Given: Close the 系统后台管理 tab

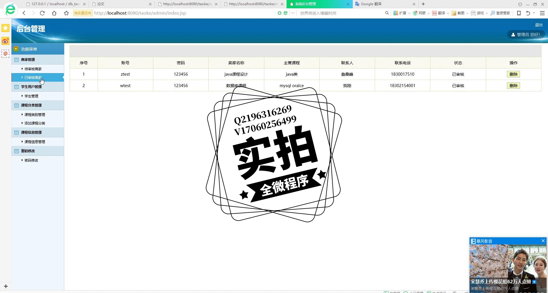Looking at the screenshot, I should point(348,4).
